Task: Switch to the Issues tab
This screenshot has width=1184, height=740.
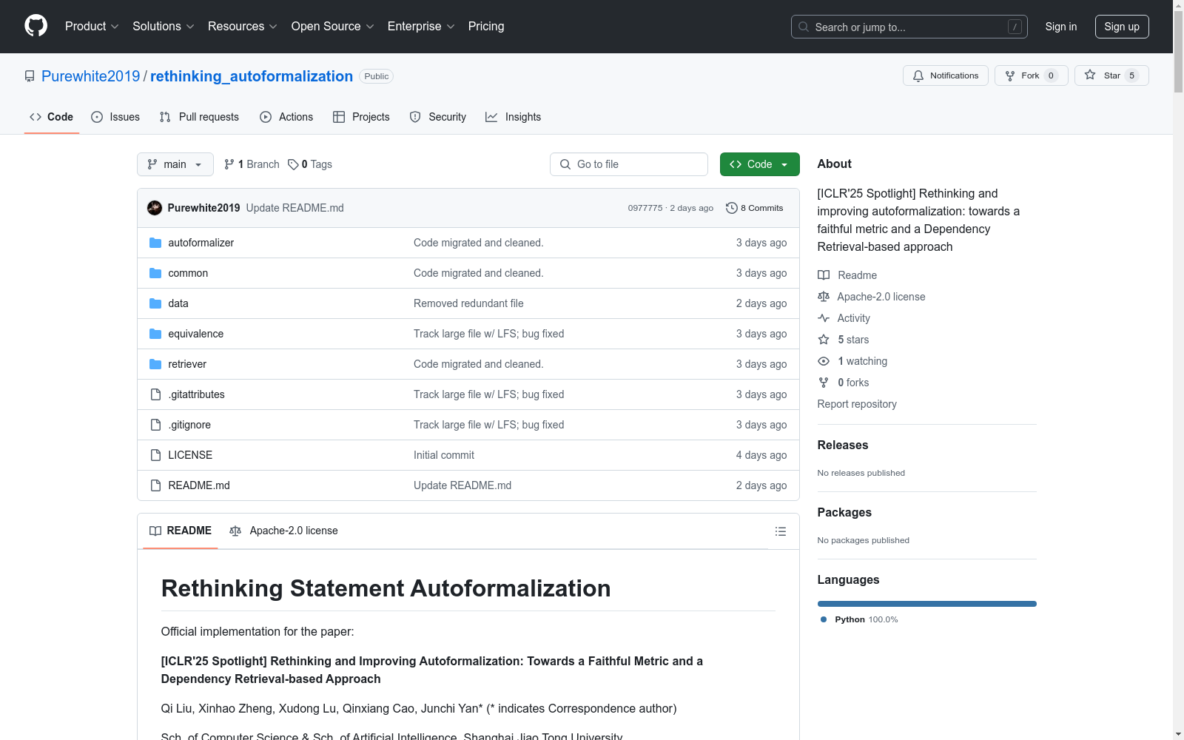Action: click(x=115, y=117)
